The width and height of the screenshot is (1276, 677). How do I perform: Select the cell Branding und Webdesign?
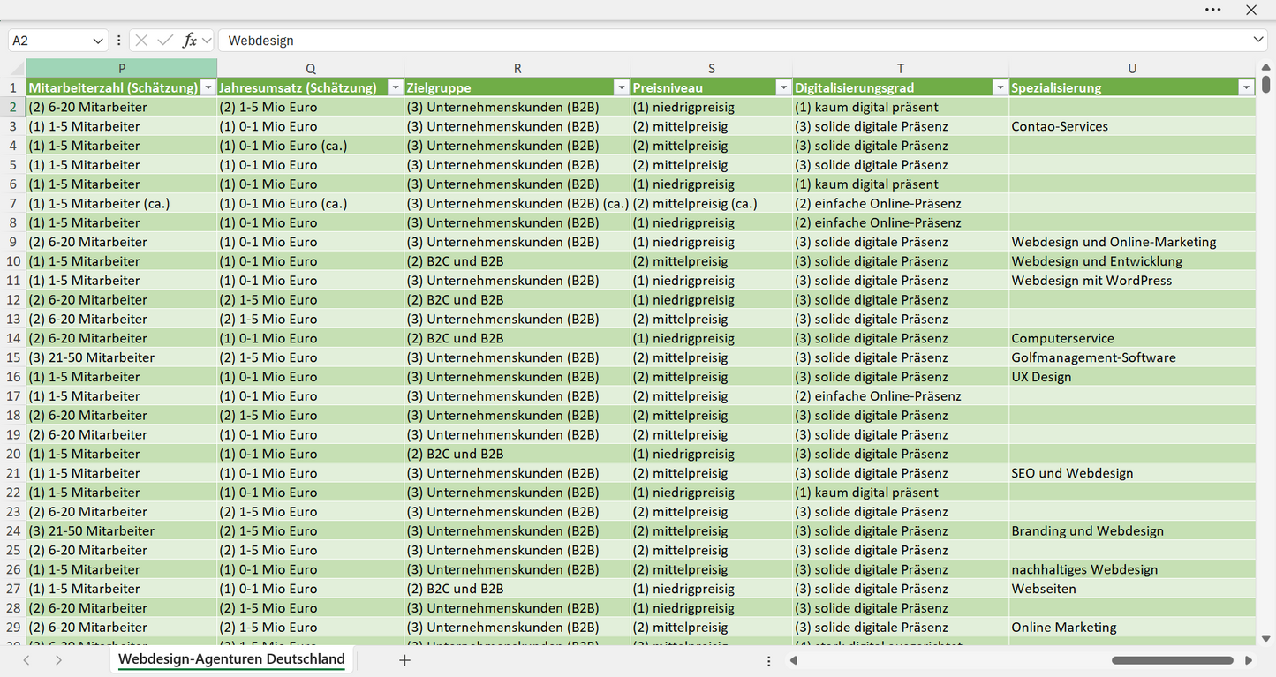click(1132, 531)
